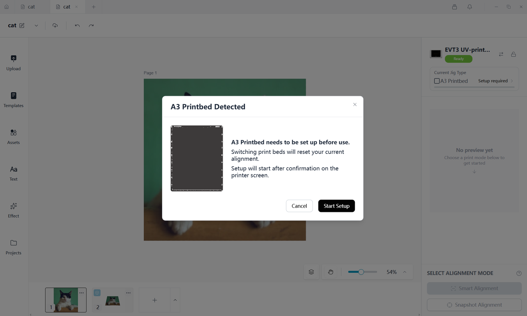Click the EVT3 UV-printer name
The height and width of the screenshot is (316, 527).
468,50
